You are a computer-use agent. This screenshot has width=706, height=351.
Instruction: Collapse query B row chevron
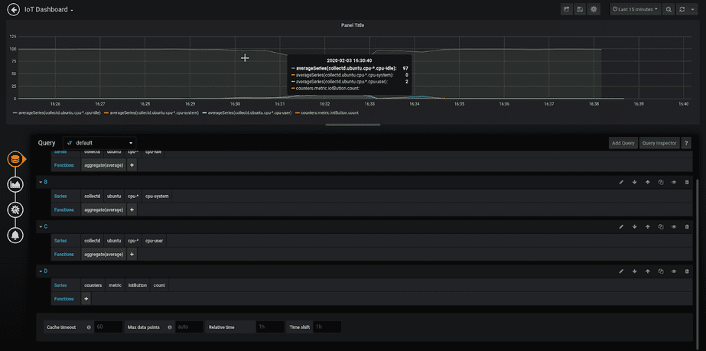pyautogui.click(x=40, y=182)
